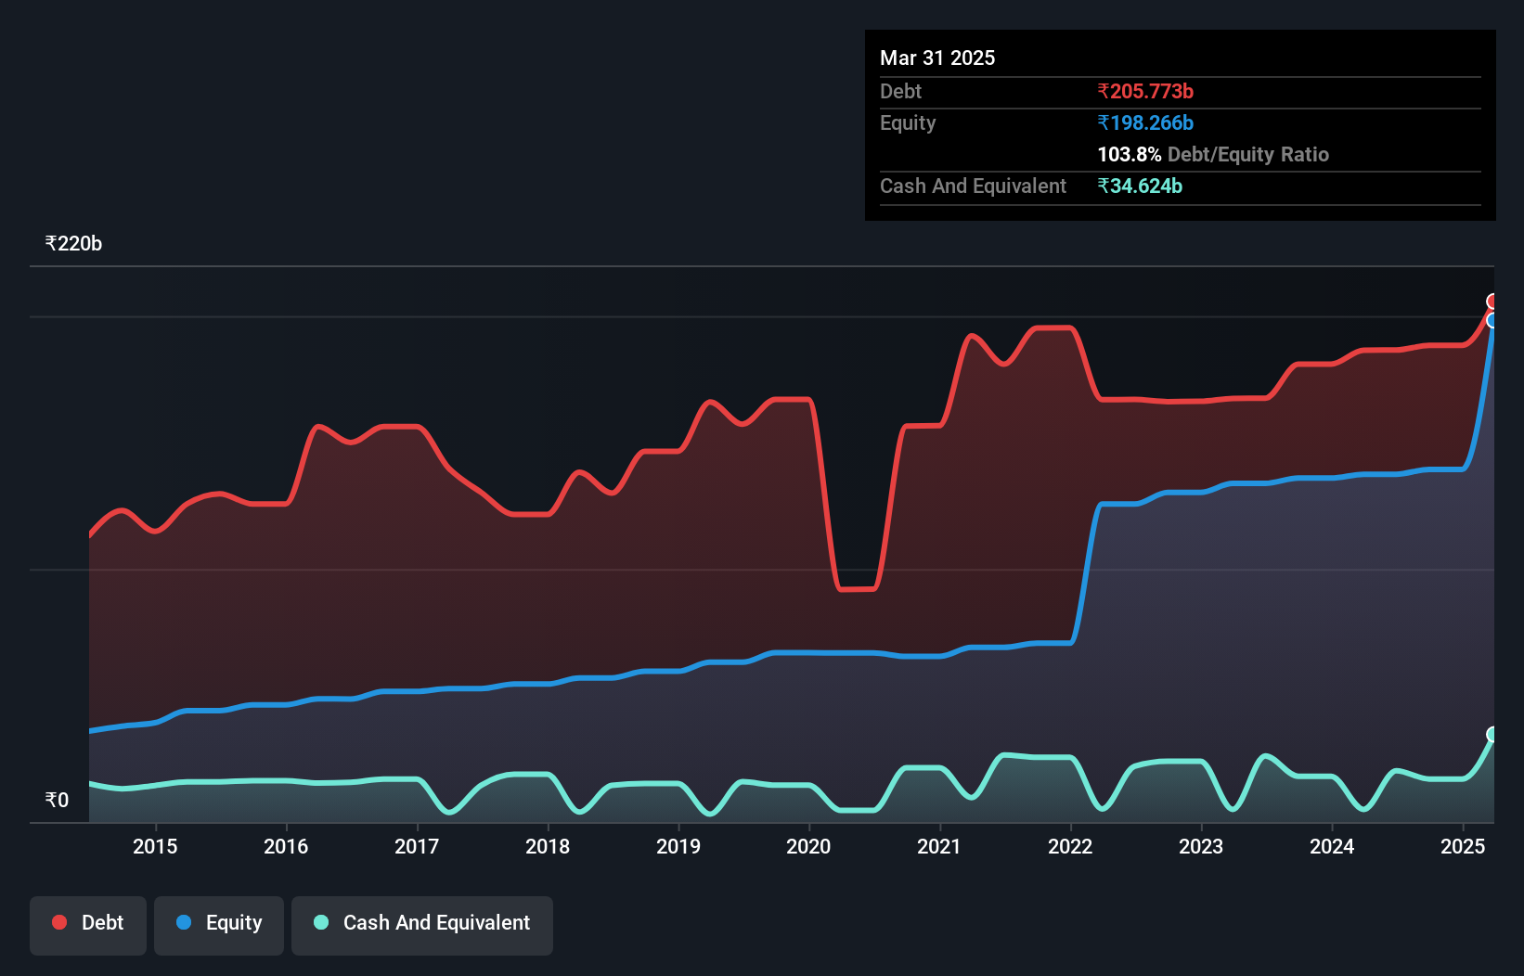Image resolution: width=1524 pixels, height=976 pixels.
Task: Select the 2018 x-axis label
Action: [548, 846]
